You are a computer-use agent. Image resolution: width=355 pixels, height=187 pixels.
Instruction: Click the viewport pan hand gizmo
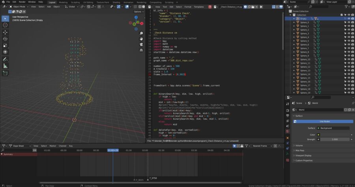[x=141, y=39]
